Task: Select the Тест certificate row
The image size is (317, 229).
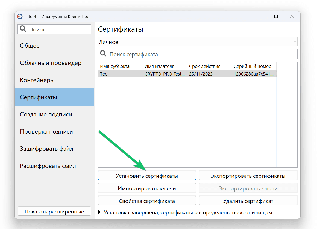Action: pyautogui.click(x=187, y=74)
